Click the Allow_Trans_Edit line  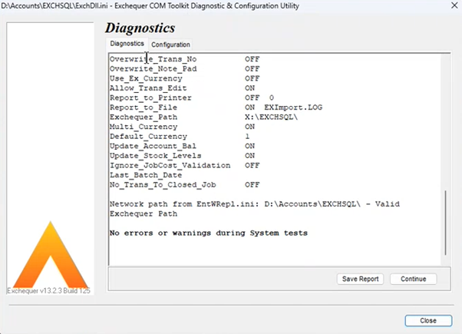(x=182, y=88)
